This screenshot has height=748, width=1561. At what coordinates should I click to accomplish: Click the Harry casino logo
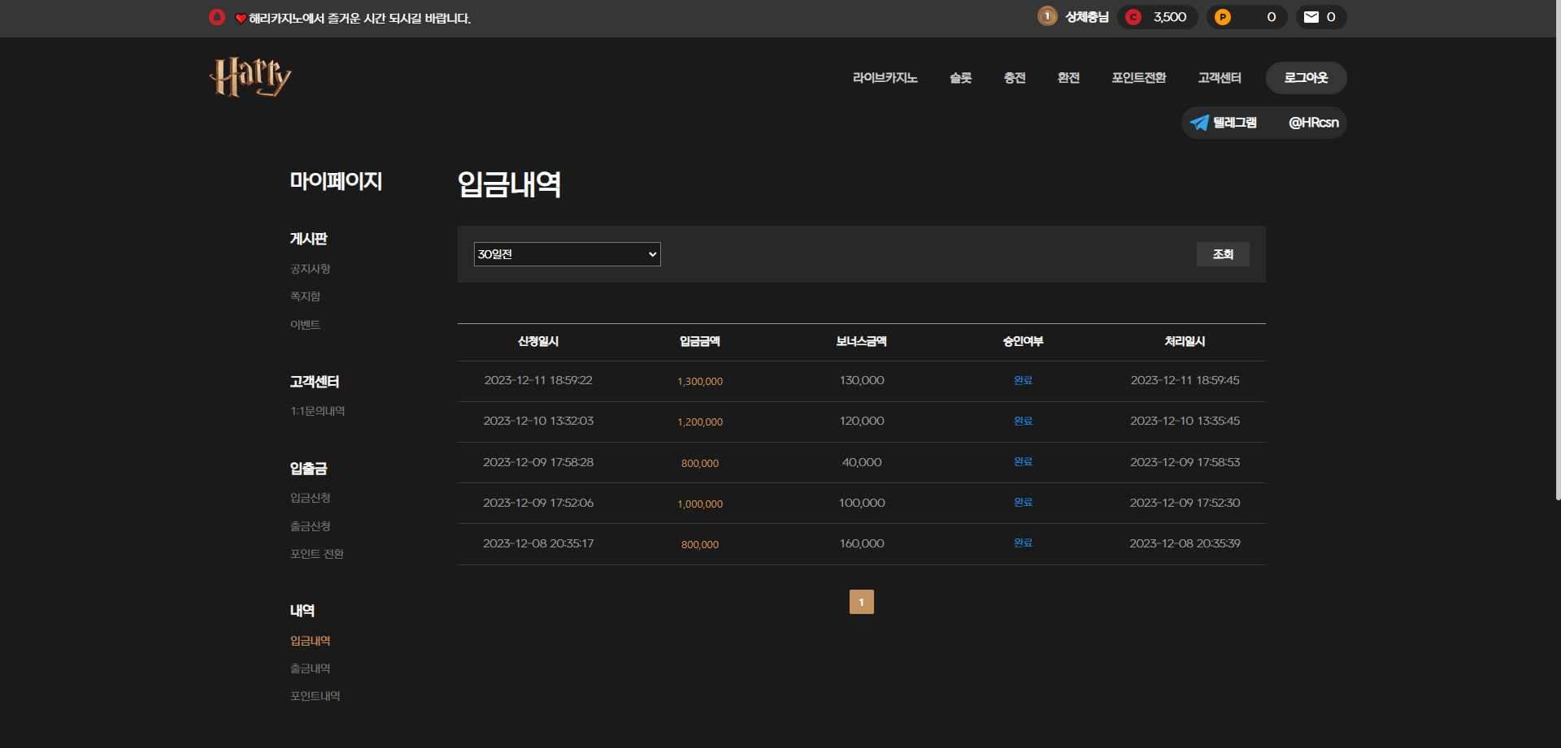[x=250, y=77]
